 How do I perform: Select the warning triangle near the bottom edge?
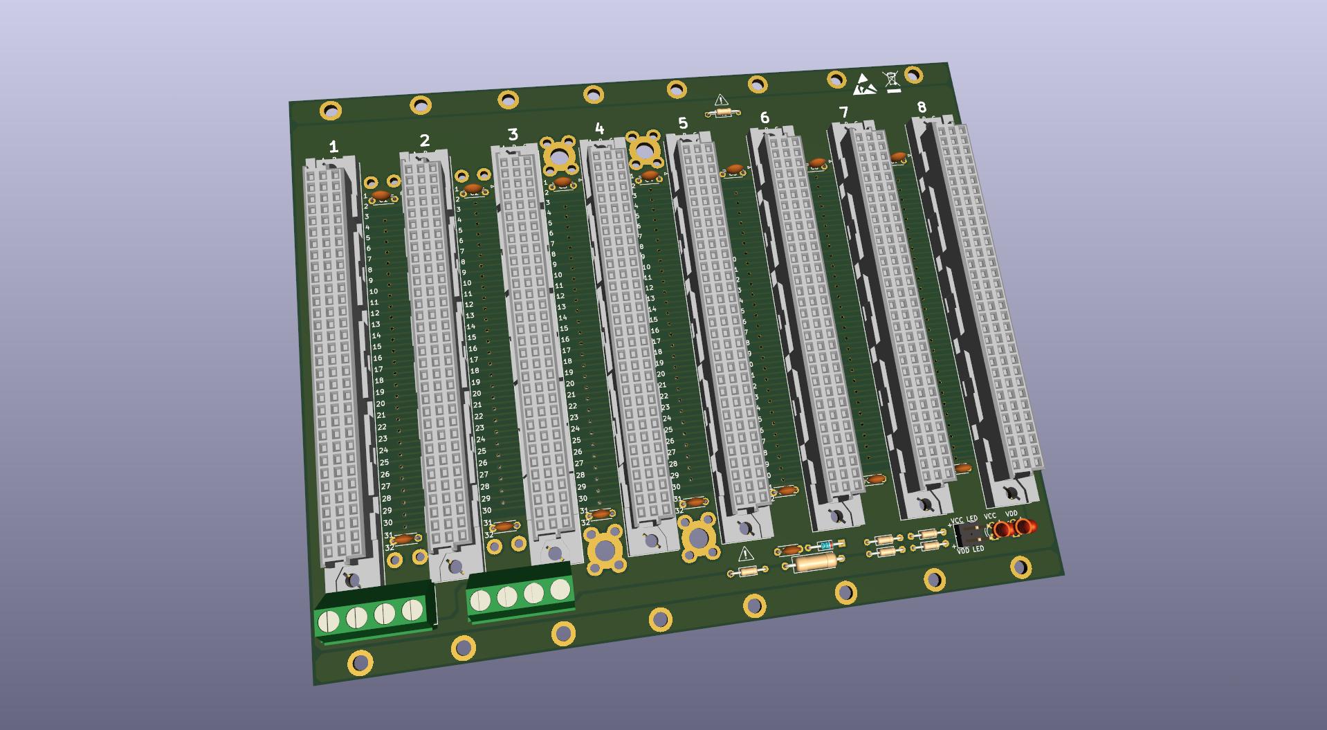click(745, 554)
